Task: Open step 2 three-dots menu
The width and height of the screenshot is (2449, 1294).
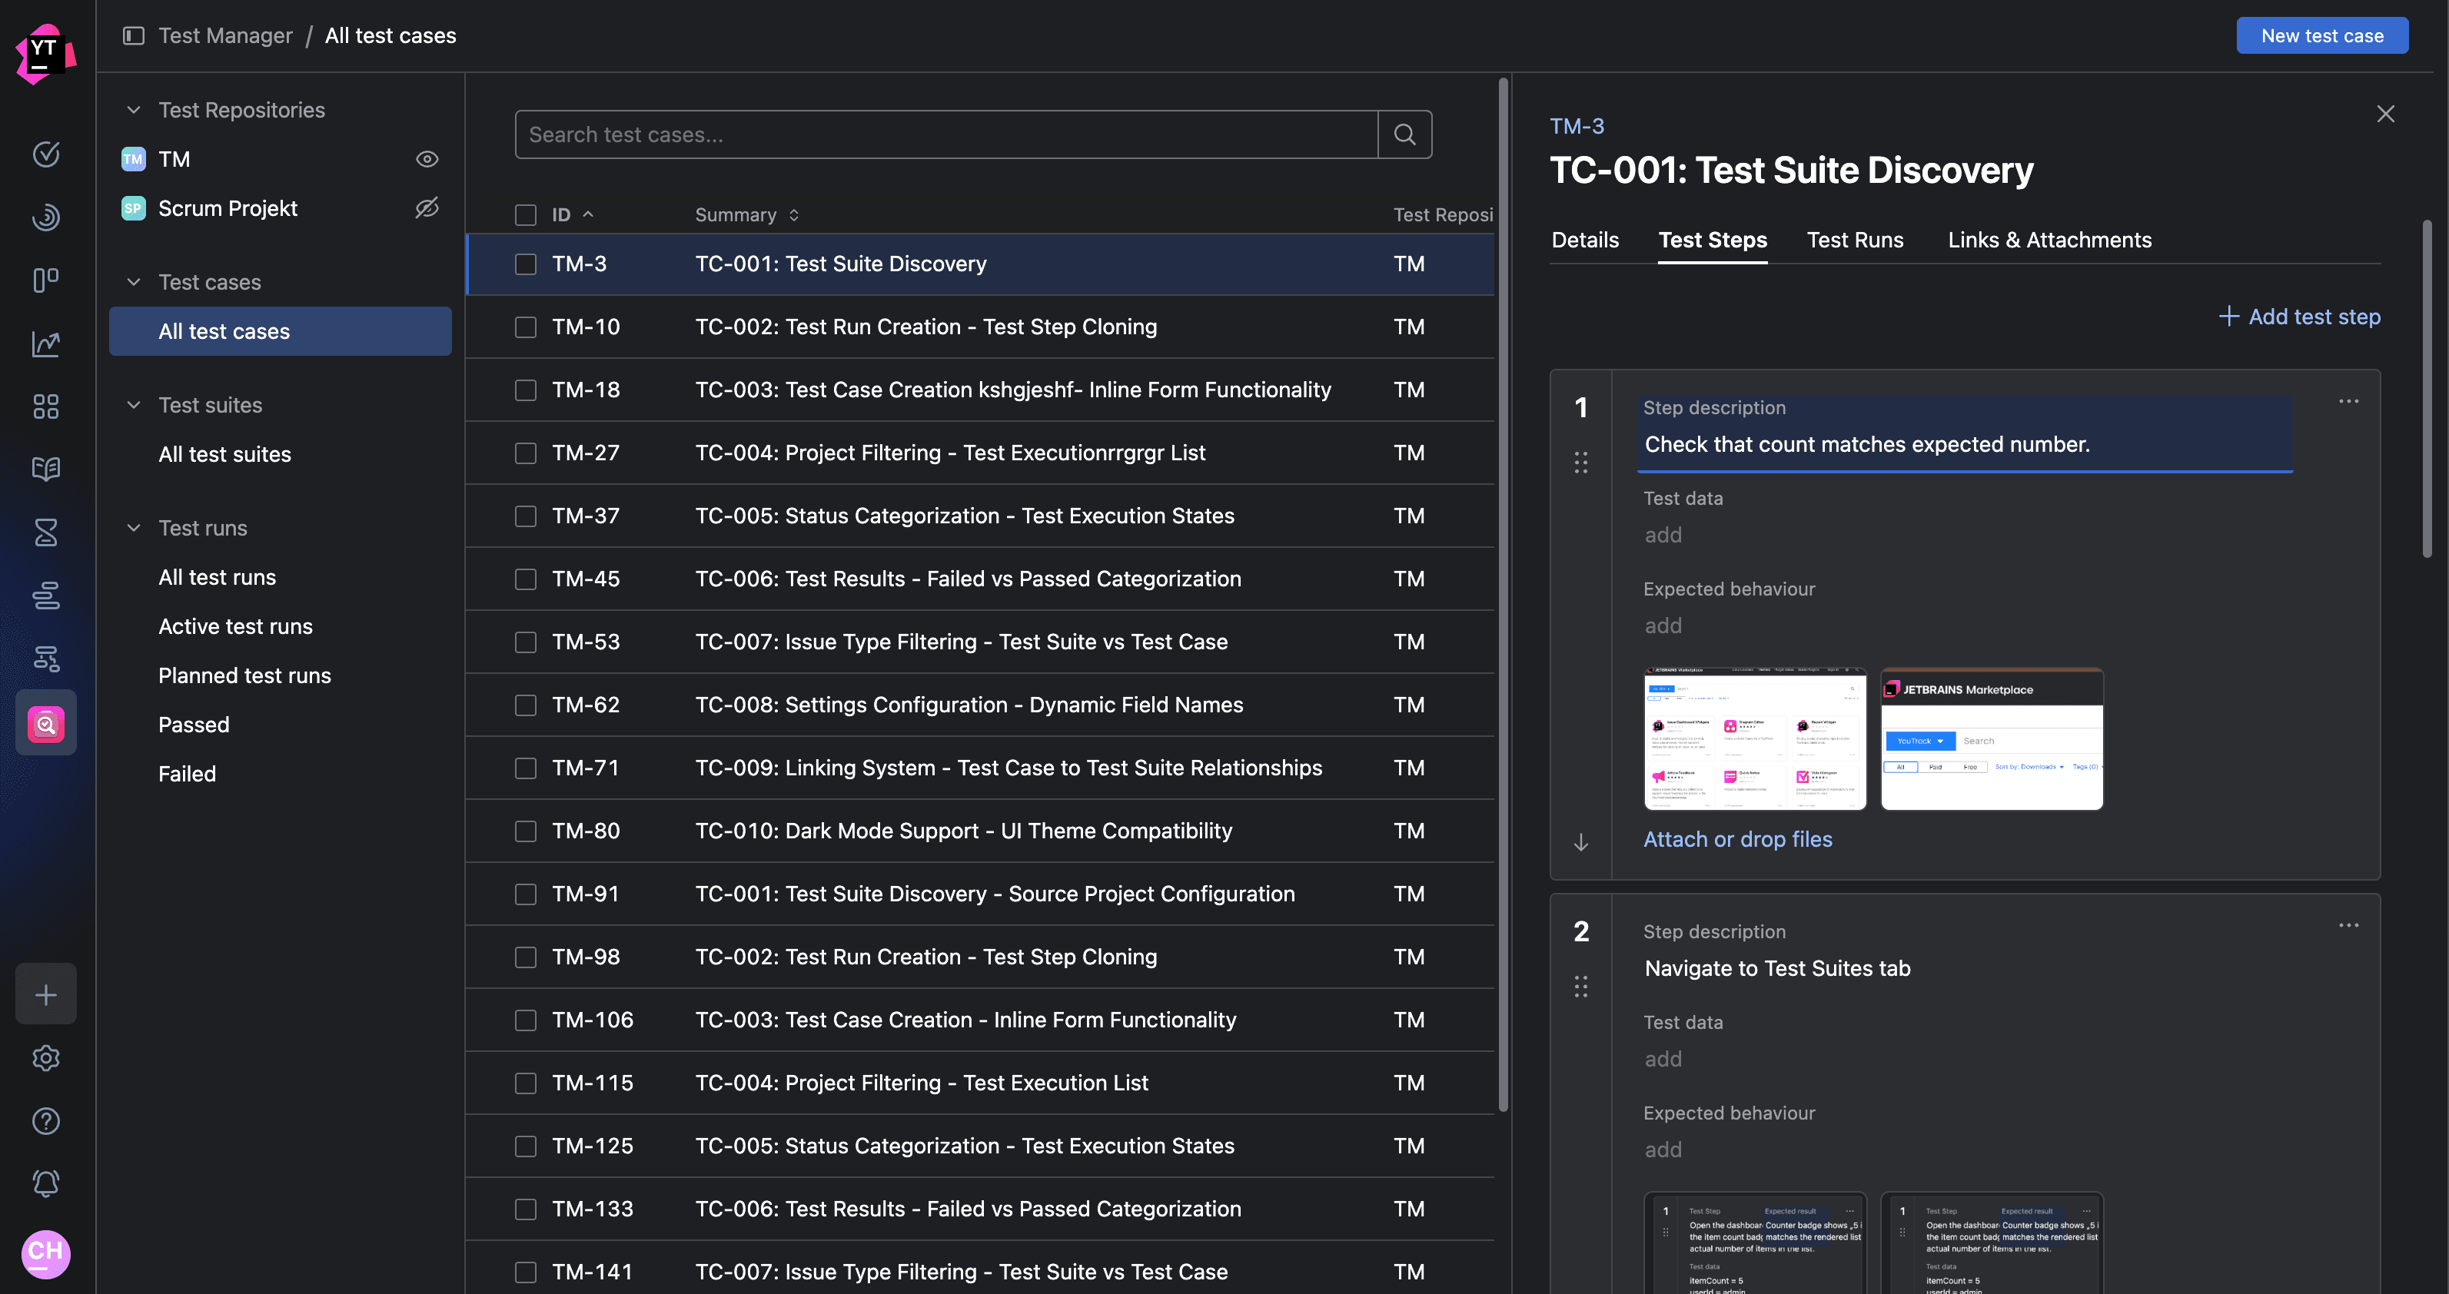Action: [x=2348, y=925]
